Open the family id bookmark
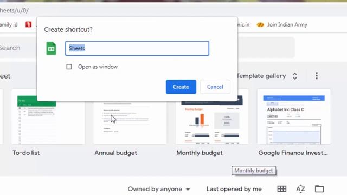This screenshot has height=195, width=347. 9,24
